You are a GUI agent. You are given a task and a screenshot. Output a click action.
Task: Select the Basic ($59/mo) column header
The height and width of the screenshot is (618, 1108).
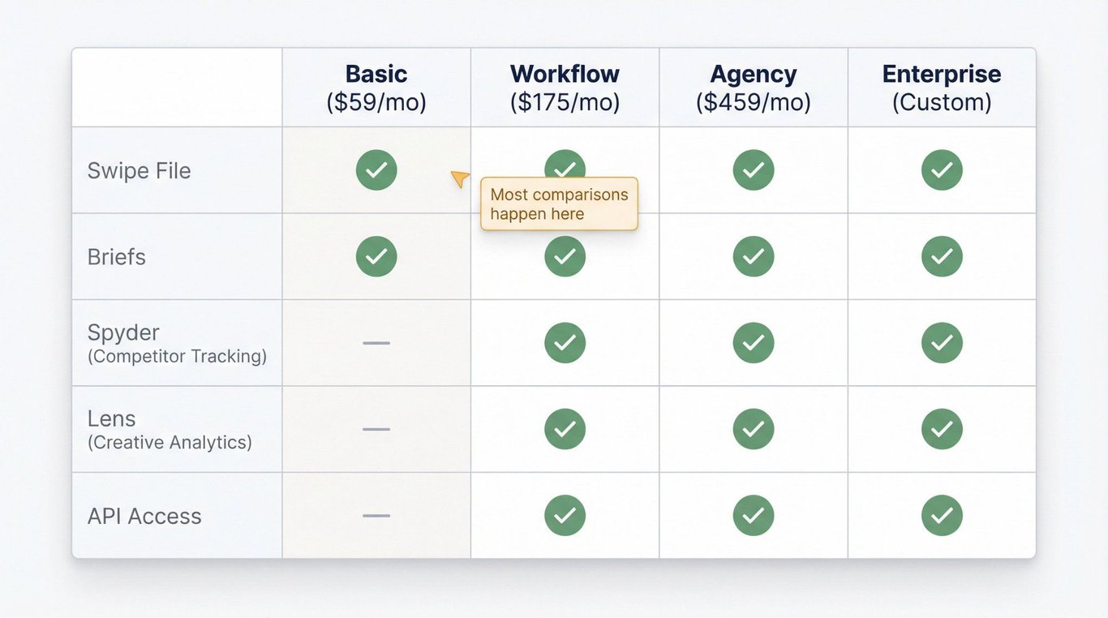[x=376, y=88]
